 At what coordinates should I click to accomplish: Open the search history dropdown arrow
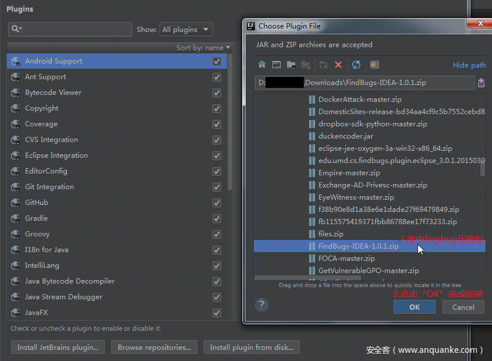[21, 29]
